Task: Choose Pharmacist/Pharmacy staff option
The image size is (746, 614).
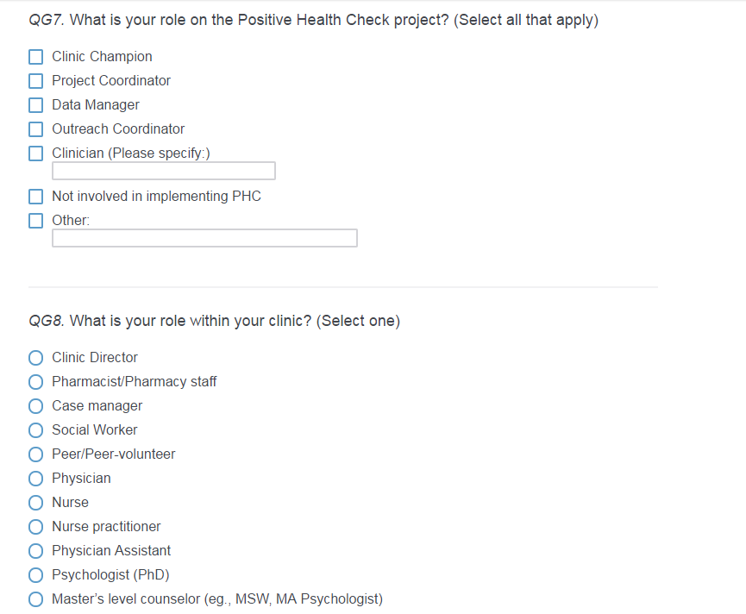Action: click(36, 382)
